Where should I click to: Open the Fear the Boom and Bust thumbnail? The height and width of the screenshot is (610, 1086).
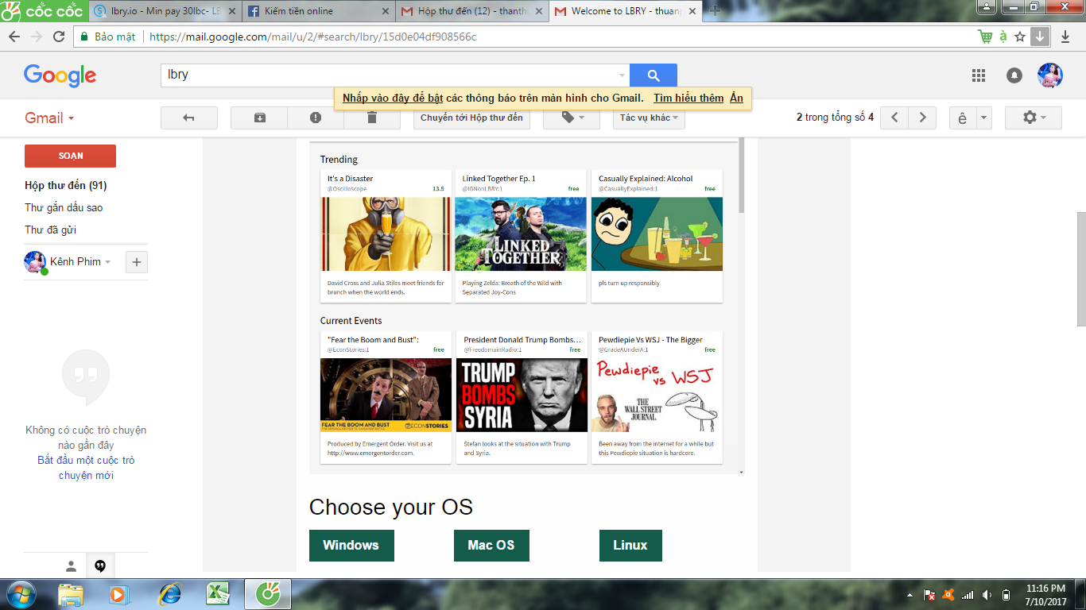[386, 395]
